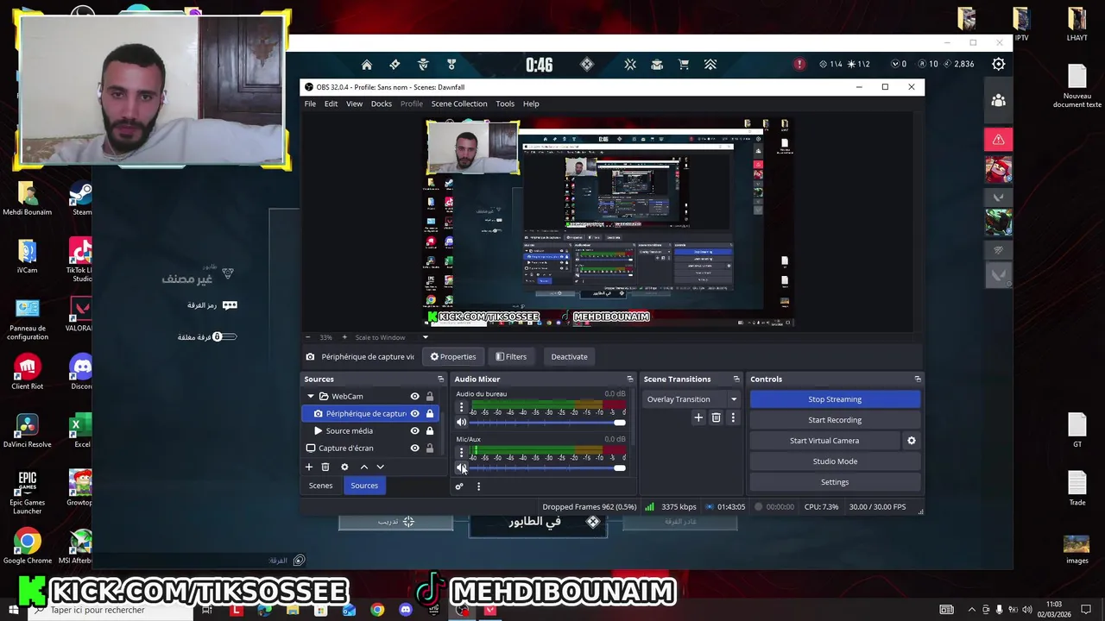1105x621 pixels.
Task: Click Start Virtual Camera button
Action: (824, 441)
